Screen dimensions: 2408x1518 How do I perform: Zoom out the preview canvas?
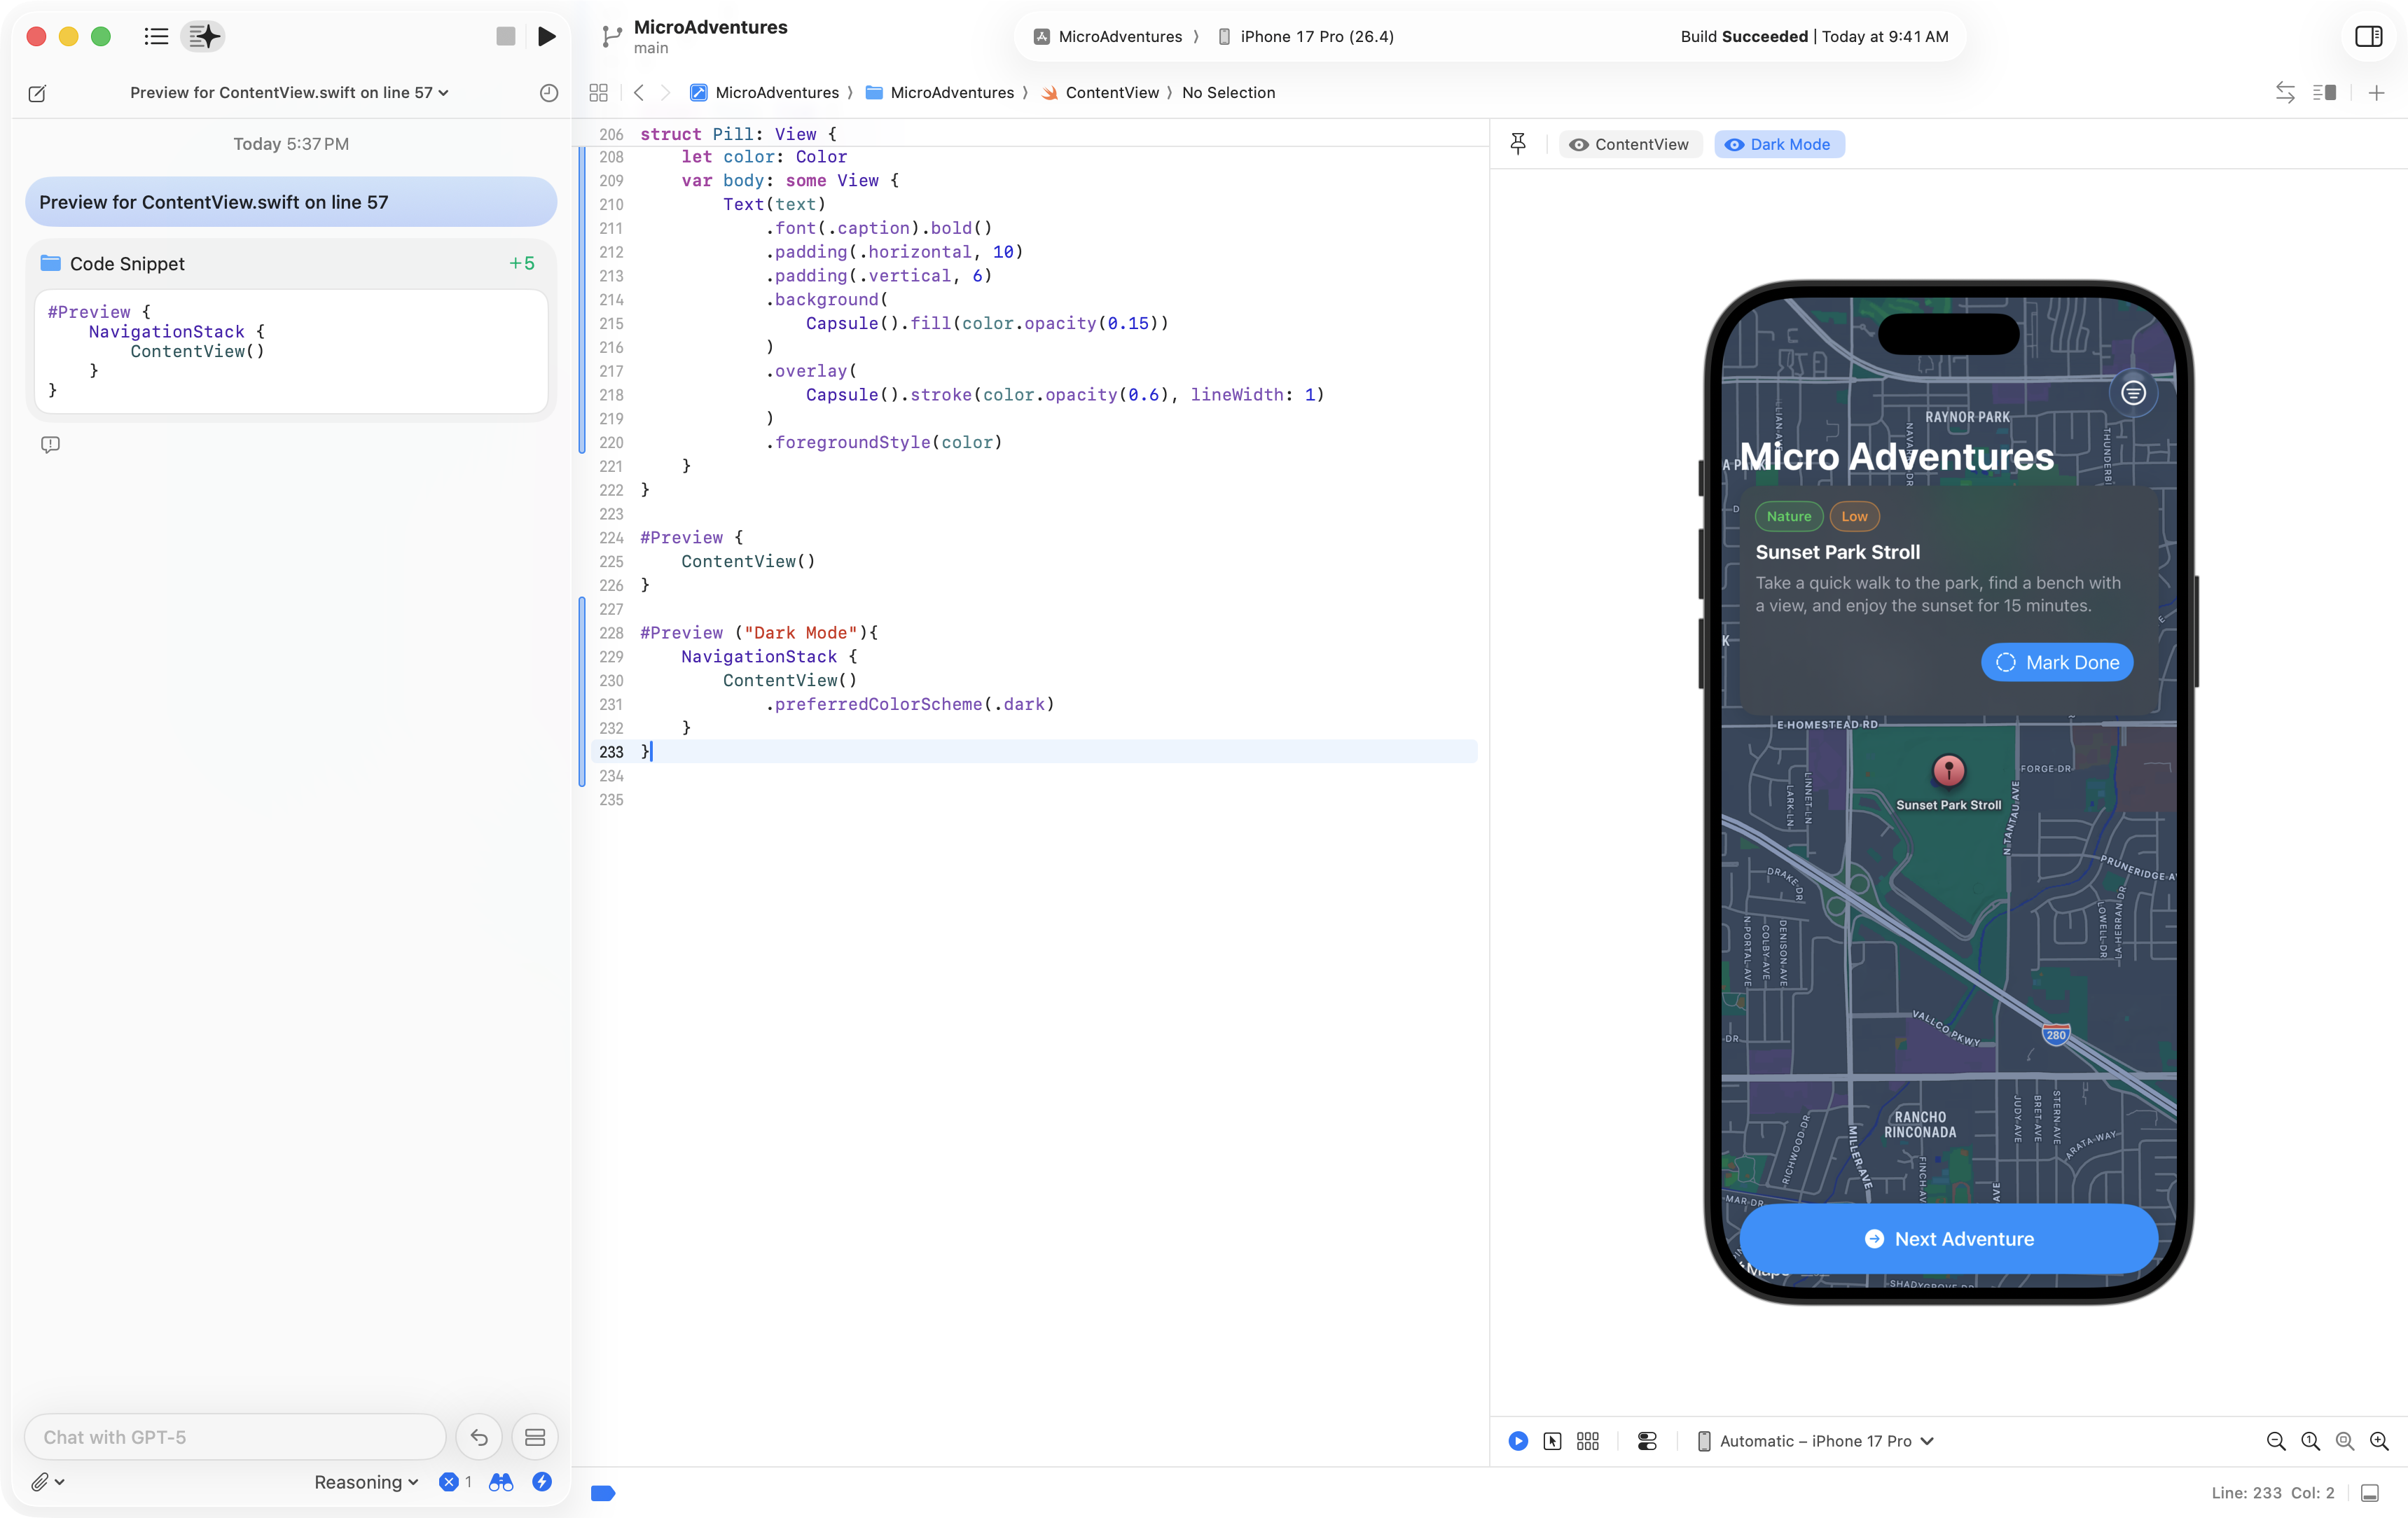(2276, 1441)
